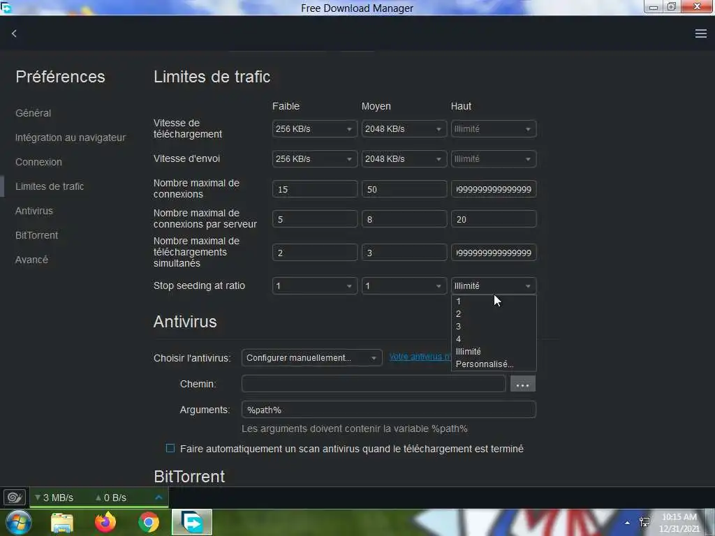Open Faible download speed dropdown
The width and height of the screenshot is (715, 536).
315,129
